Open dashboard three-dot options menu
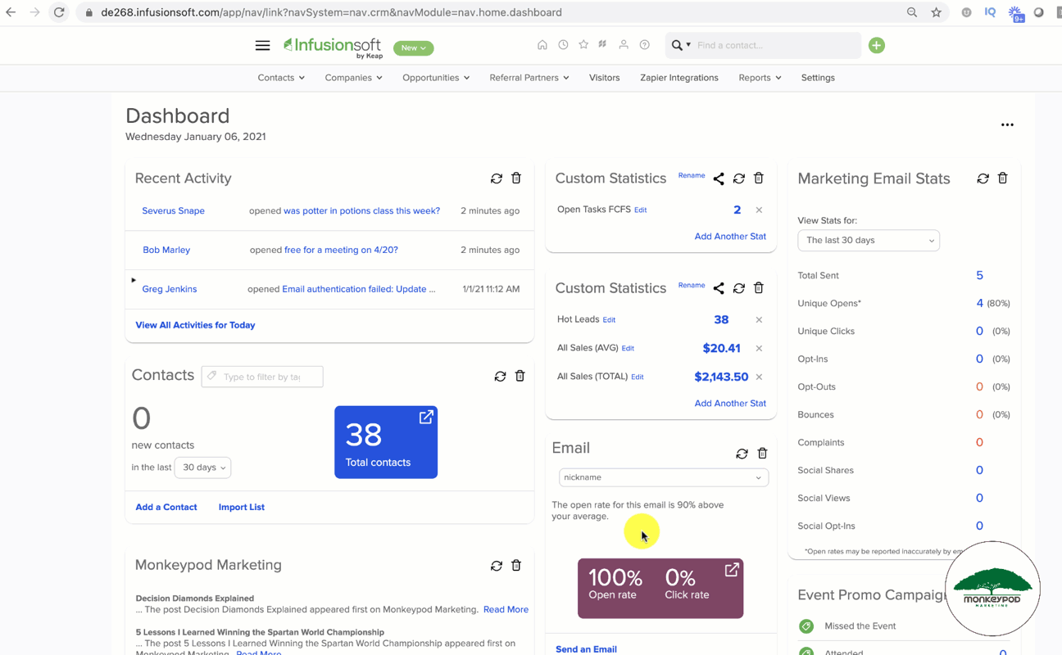Screen dimensions: 1062x655 (x=1007, y=125)
